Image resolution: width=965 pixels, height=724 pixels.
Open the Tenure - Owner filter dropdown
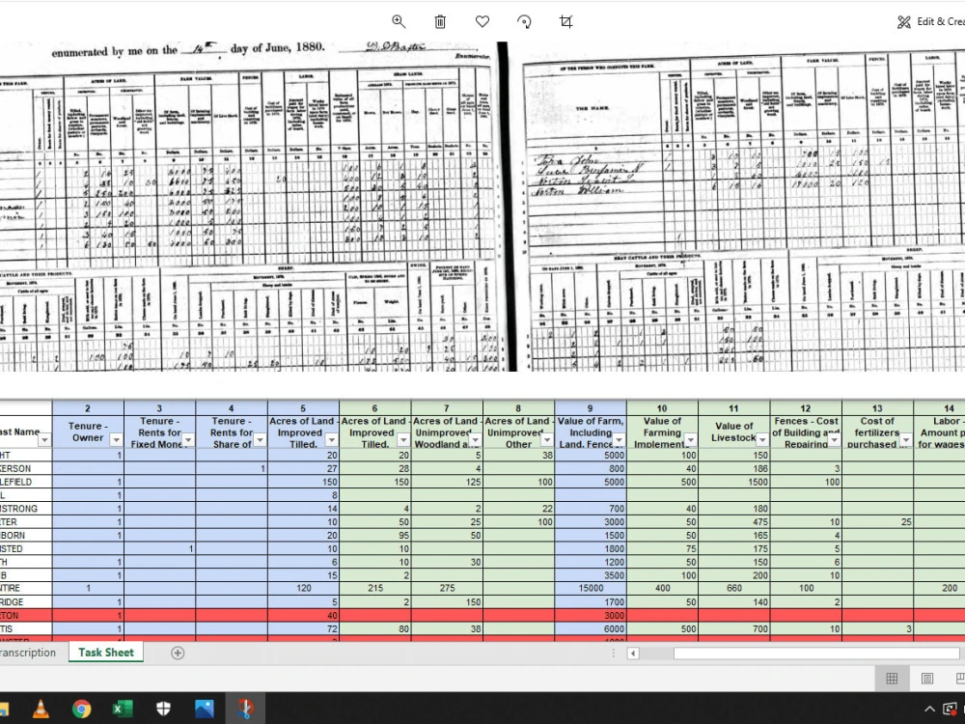click(117, 440)
